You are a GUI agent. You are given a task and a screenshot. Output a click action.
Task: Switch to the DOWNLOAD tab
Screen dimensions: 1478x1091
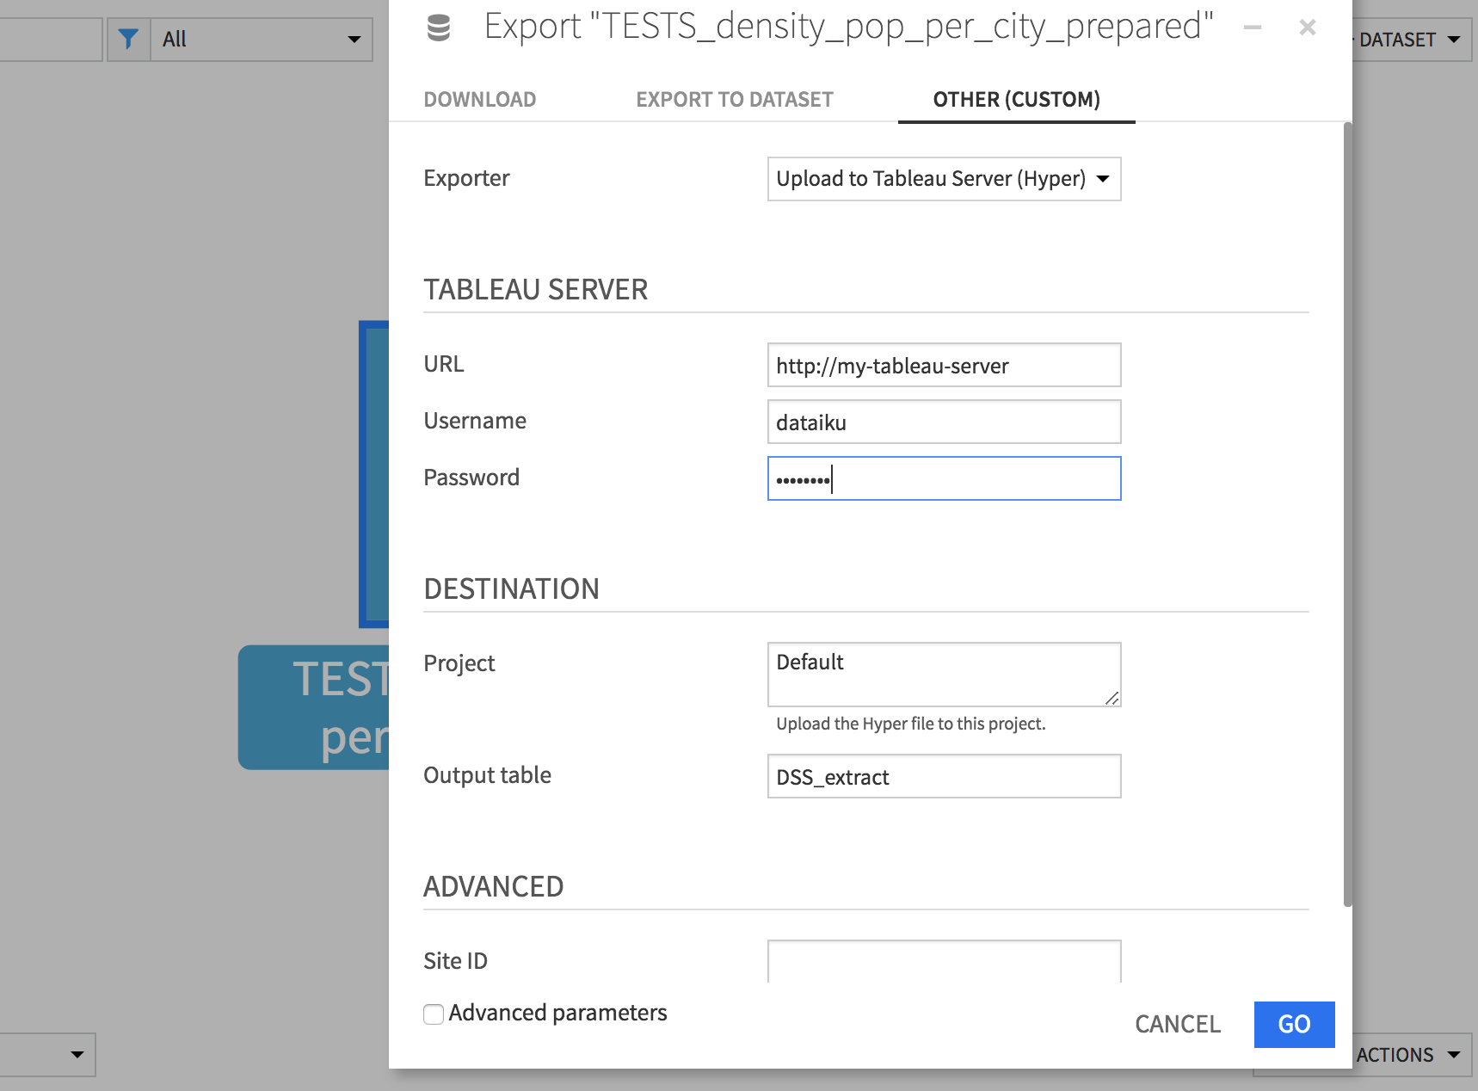coord(479,100)
